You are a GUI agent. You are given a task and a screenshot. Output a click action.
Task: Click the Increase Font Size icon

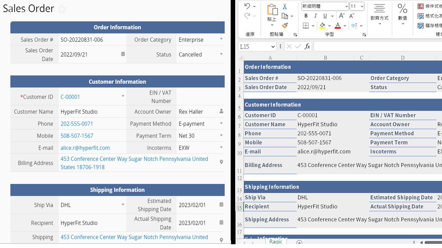click(x=342, y=16)
